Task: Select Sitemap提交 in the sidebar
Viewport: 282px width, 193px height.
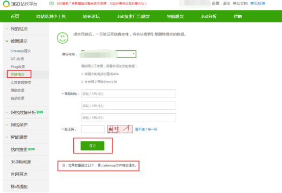Action: click(x=21, y=51)
